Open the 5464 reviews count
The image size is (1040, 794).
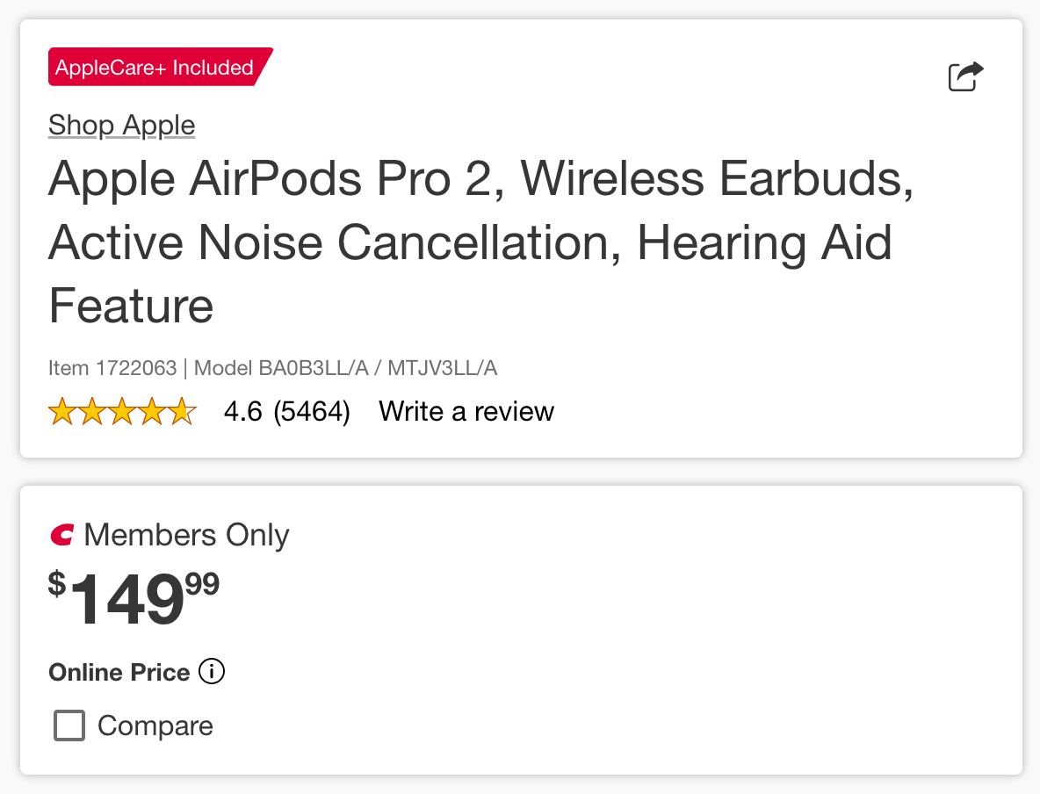(312, 411)
